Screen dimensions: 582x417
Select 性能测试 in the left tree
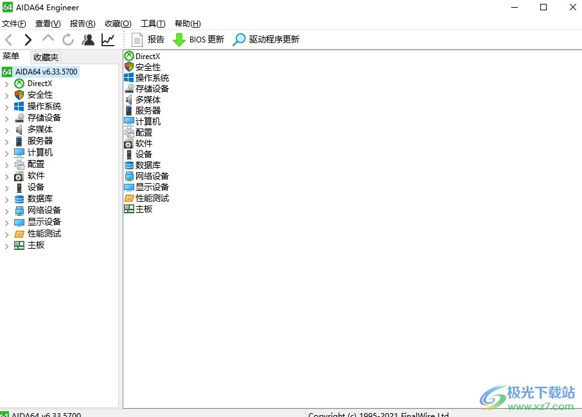[x=44, y=233]
